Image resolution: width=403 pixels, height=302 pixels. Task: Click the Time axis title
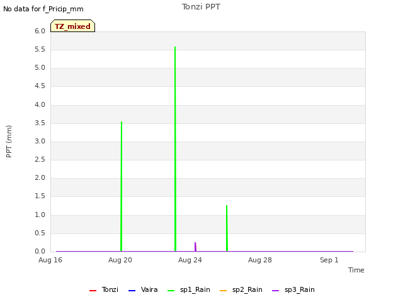click(x=356, y=270)
